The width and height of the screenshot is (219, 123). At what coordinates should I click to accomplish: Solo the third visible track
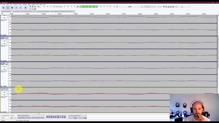(x=7, y=64)
